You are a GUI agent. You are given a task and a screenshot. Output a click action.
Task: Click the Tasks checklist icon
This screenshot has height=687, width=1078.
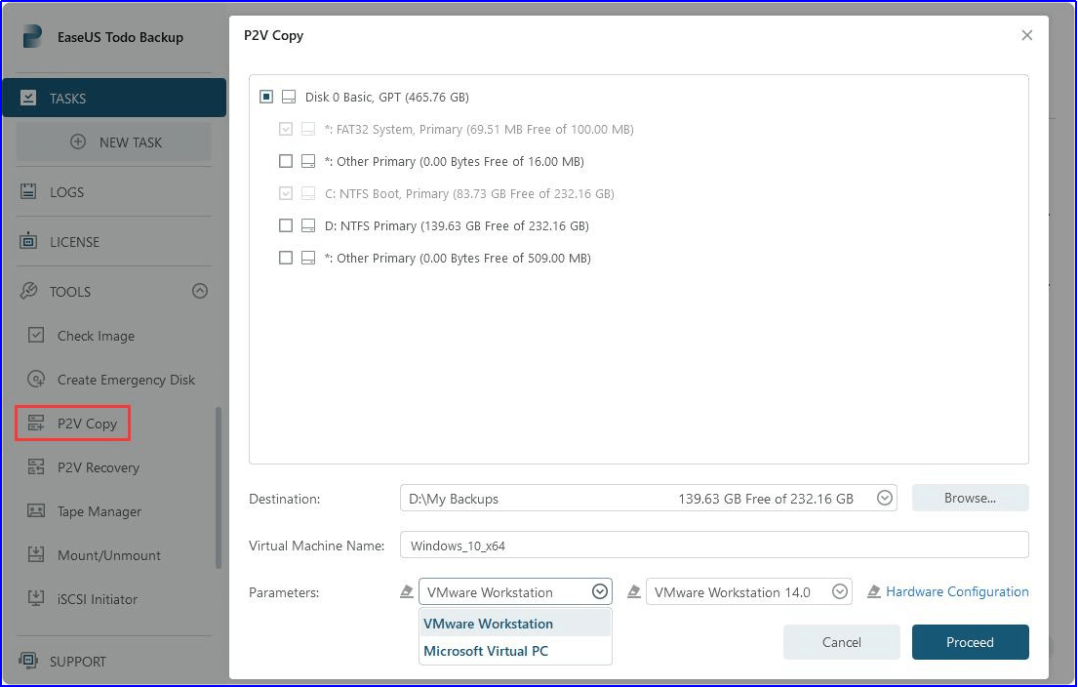28,98
